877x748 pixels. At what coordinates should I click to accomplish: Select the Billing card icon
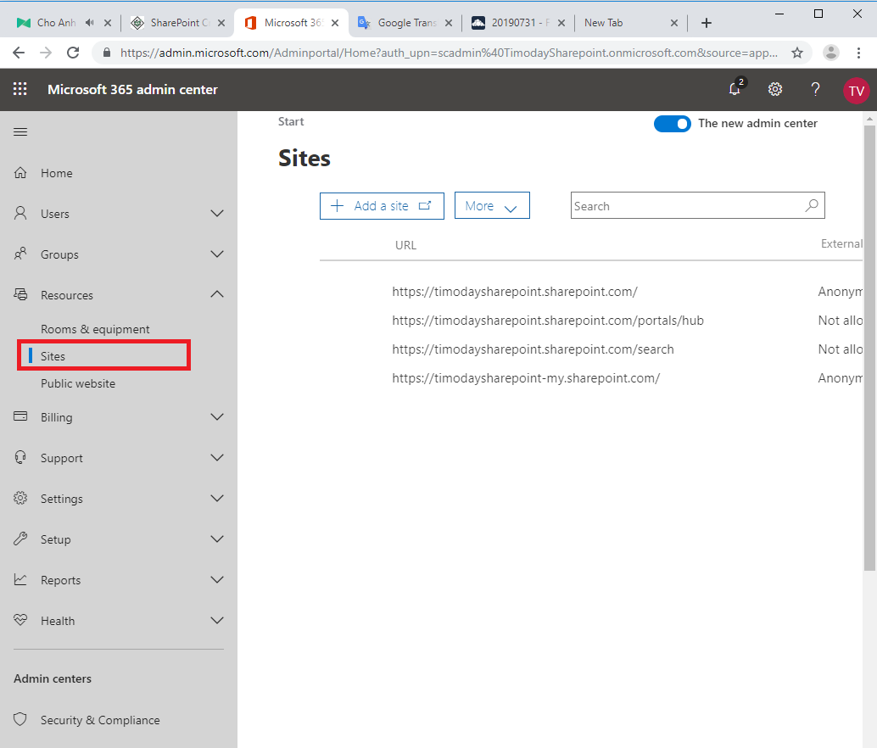click(20, 416)
